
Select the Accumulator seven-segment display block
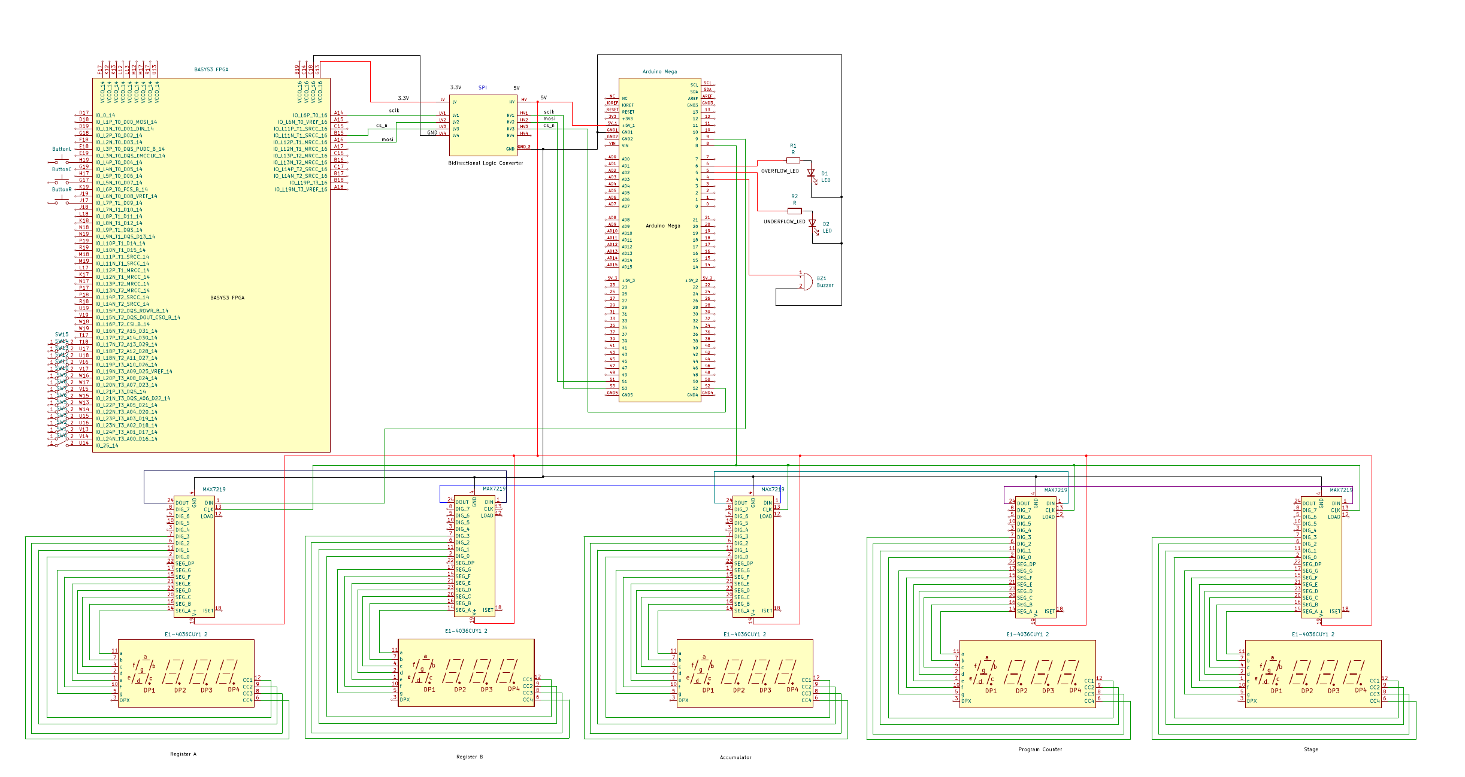tap(744, 673)
